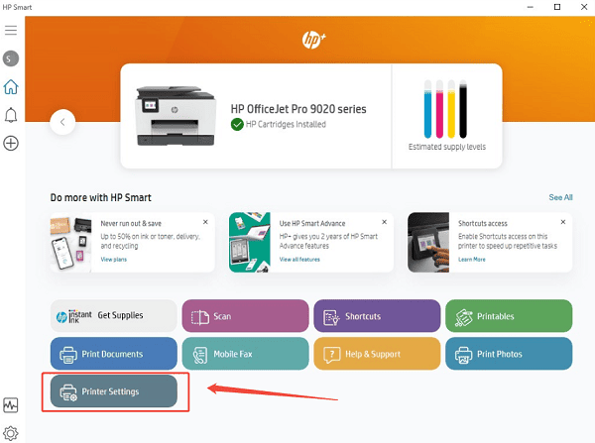Click the Get Supplies tile
This screenshot has height=443, width=595.
point(113,316)
